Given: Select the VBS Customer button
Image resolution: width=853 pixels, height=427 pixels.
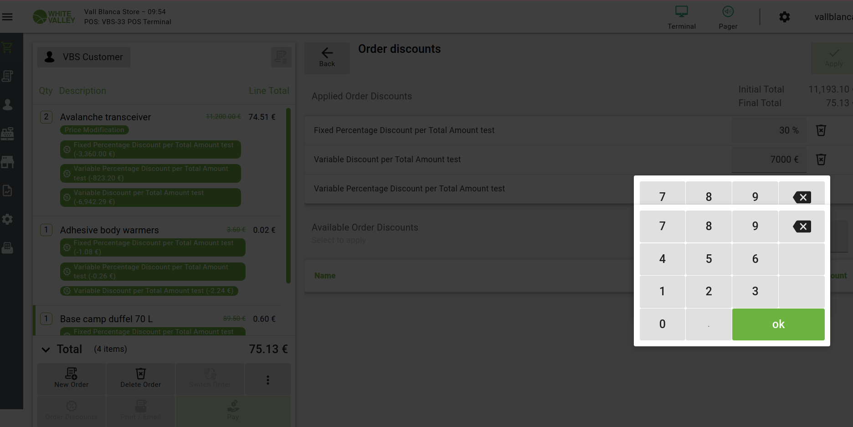Looking at the screenshot, I should point(84,57).
